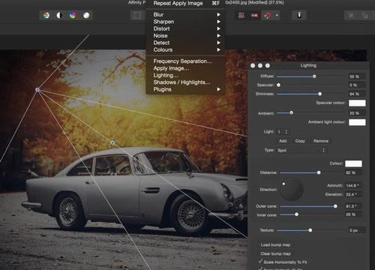Open the Noise submenu

pos(185,35)
